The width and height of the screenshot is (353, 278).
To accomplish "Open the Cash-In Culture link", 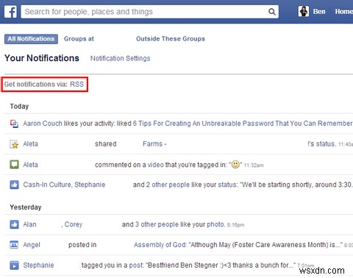I will pos(47,185).
